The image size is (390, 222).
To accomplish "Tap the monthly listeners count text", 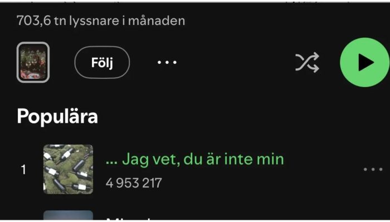I will (x=101, y=21).
